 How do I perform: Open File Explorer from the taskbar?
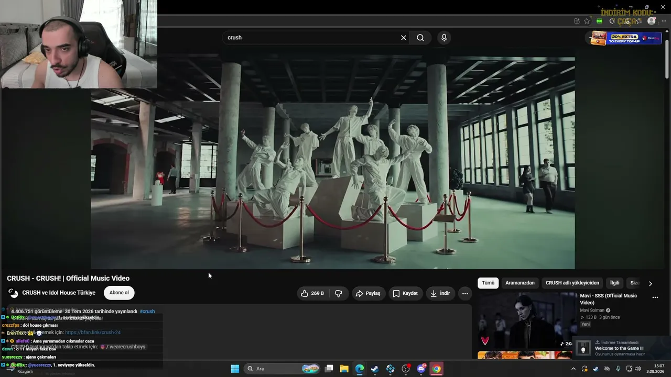click(x=344, y=369)
